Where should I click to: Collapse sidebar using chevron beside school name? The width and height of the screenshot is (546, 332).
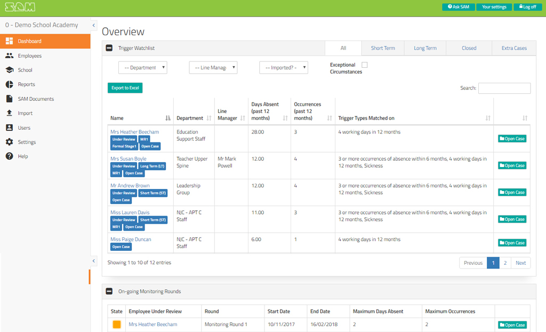coord(93,25)
